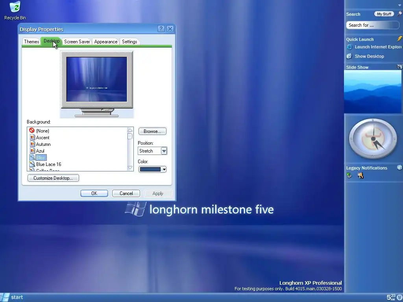Click the Search for... input field
This screenshot has height=302, width=403.
click(372, 25)
